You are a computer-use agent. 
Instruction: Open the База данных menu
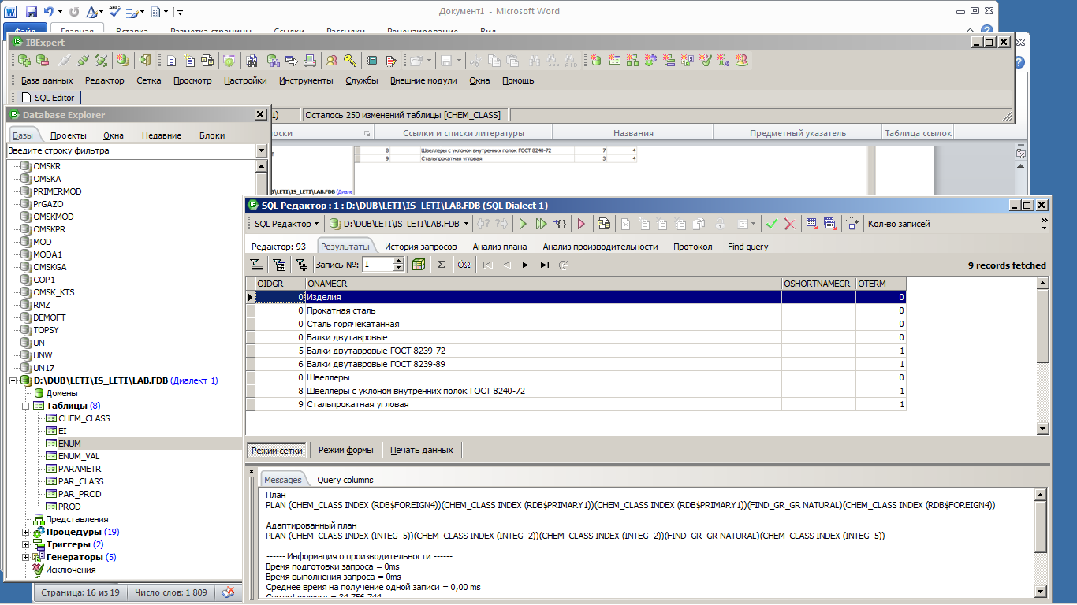(47, 80)
